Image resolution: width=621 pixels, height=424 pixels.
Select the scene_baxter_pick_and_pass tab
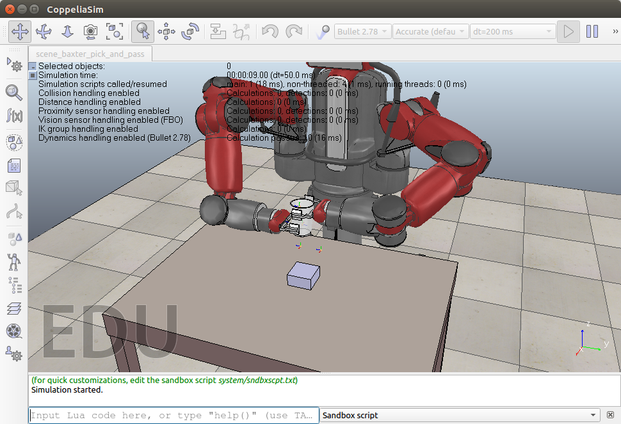[89, 55]
